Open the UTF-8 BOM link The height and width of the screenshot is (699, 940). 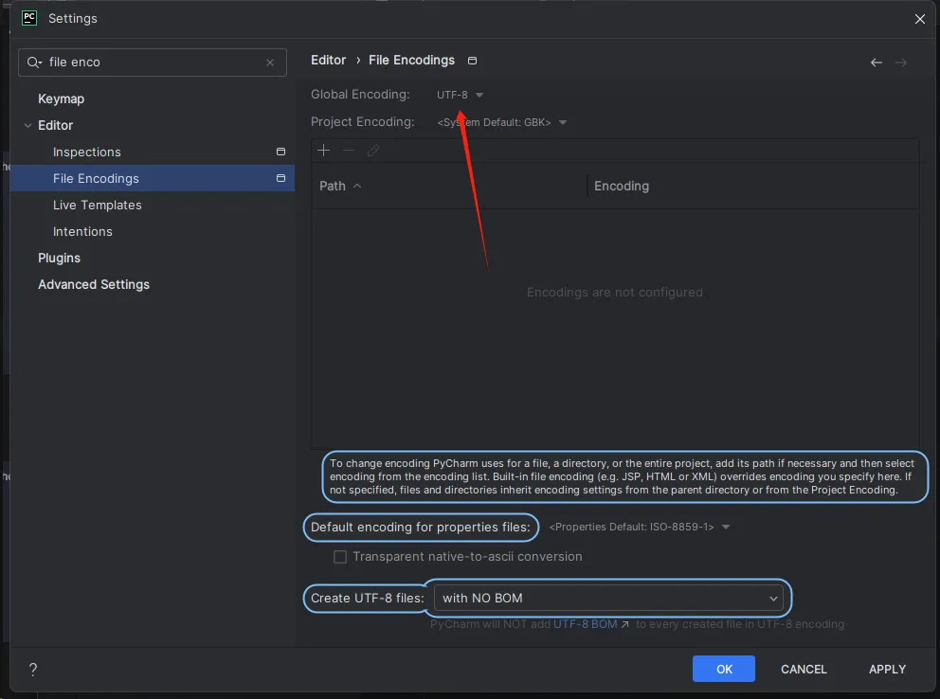pos(585,624)
